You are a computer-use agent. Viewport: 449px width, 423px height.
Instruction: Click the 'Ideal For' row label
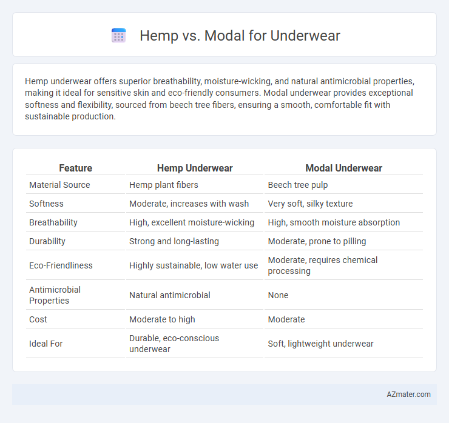pos(46,344)
